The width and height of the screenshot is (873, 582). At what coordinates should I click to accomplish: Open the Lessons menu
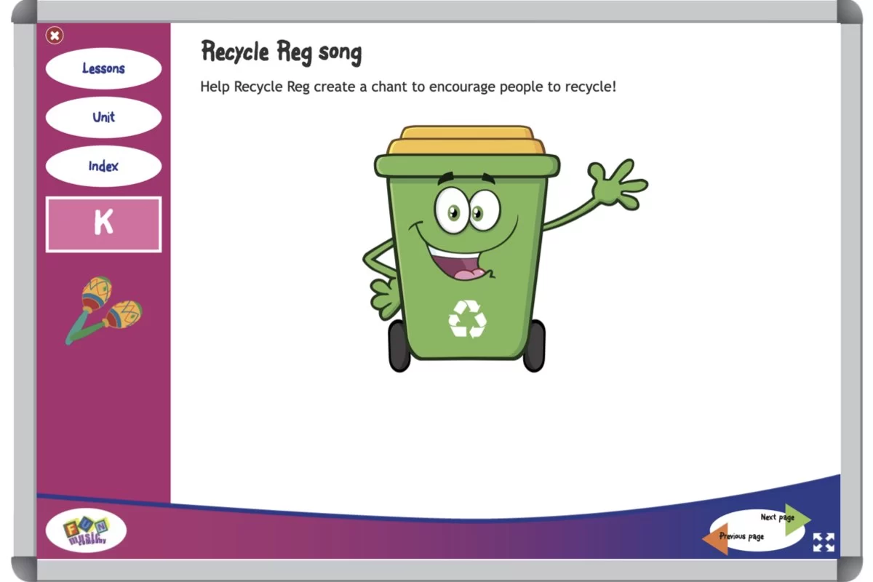(x=103, y=68)
